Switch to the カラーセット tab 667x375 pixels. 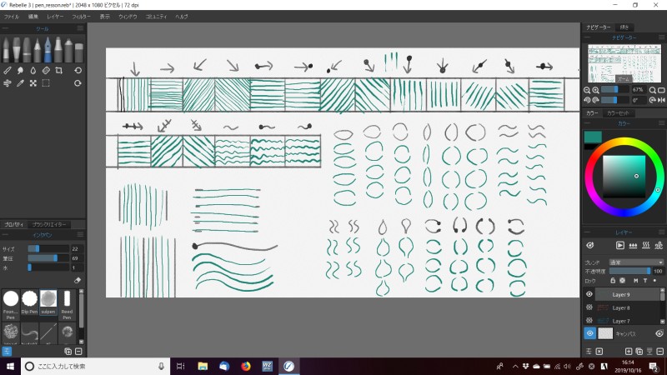(618, 113)
